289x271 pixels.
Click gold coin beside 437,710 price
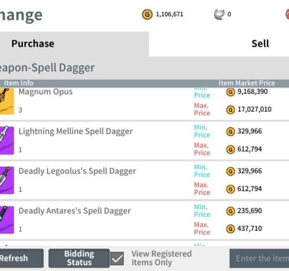click(x=230, y=228)
